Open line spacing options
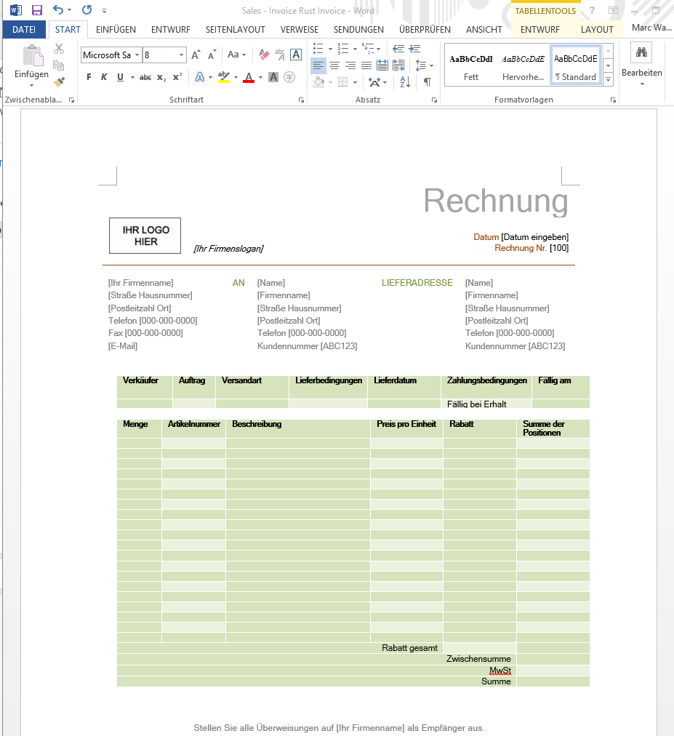Image resolution: width=674 pixels, height=736 pixels. (424, 65)
